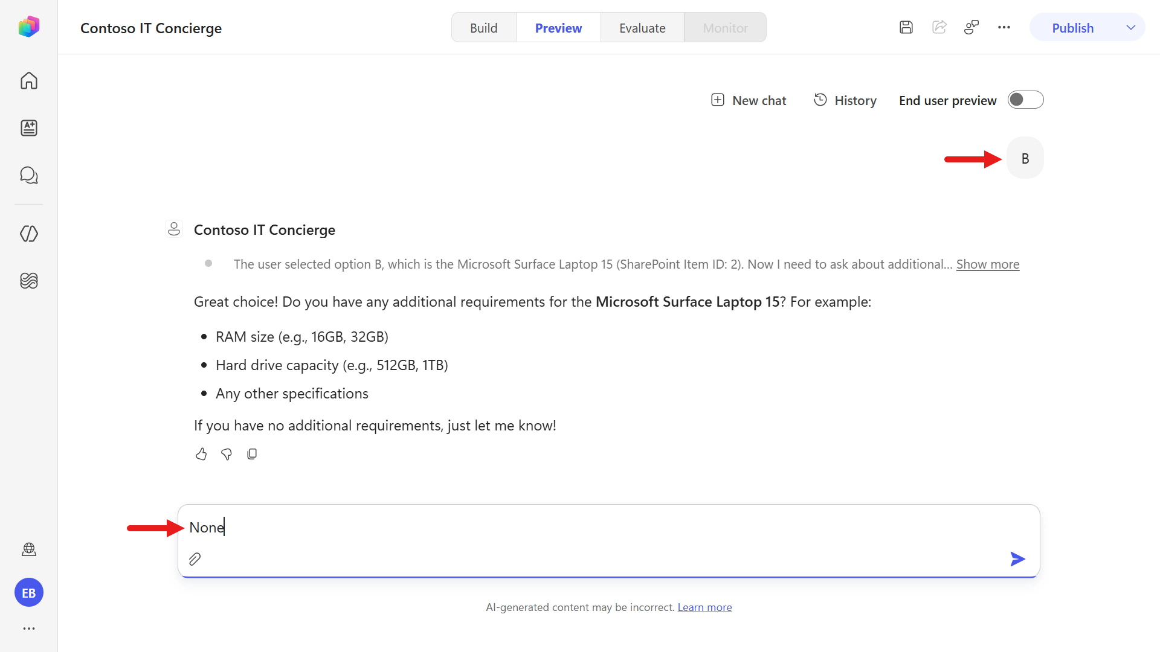Switch to the Build tab
The image size is (1160, 652).
(x=484, y=28)
